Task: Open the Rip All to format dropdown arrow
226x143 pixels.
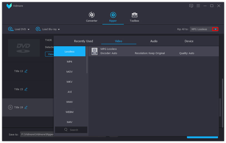Action: (x=216, y=29)
